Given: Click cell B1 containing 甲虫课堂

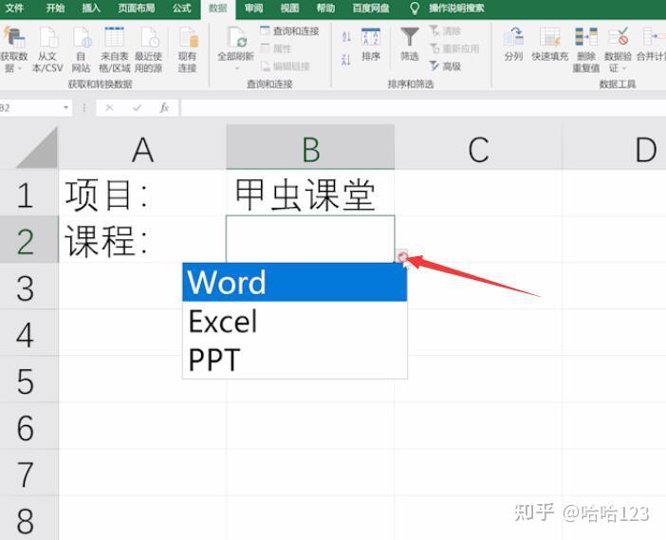Looking at the screenshot, I should pos(310,194).
